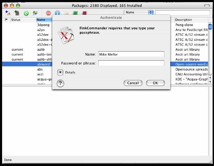The image size is (214, 166).
Task: Click the flag column header icon
Action: click(x=6, y=20)
